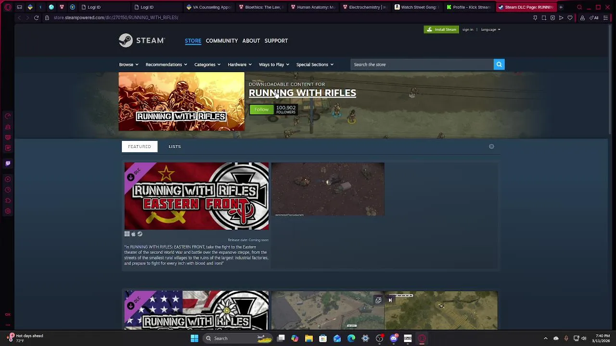Switch to the LISTS tab

[175, 147]
